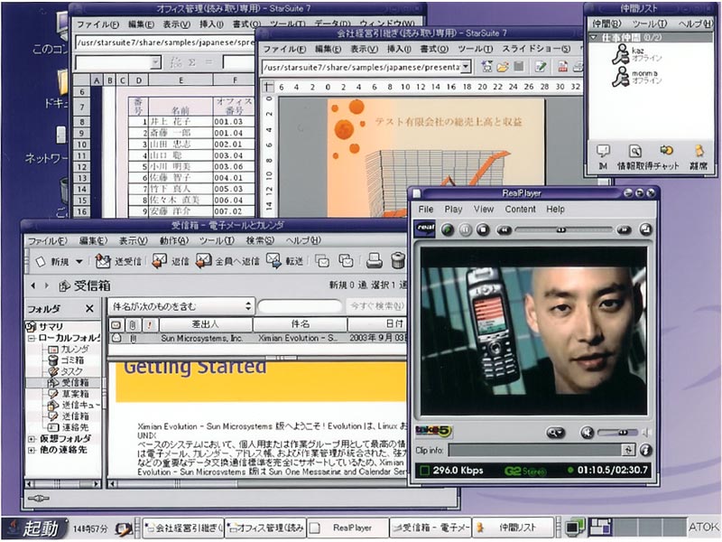Image resolution: width=722 pixels, height=542 pixels.
Task: Open the 仲間(B) menu in buddy list window
Action: pyautogui.click(x=606, y=23)
